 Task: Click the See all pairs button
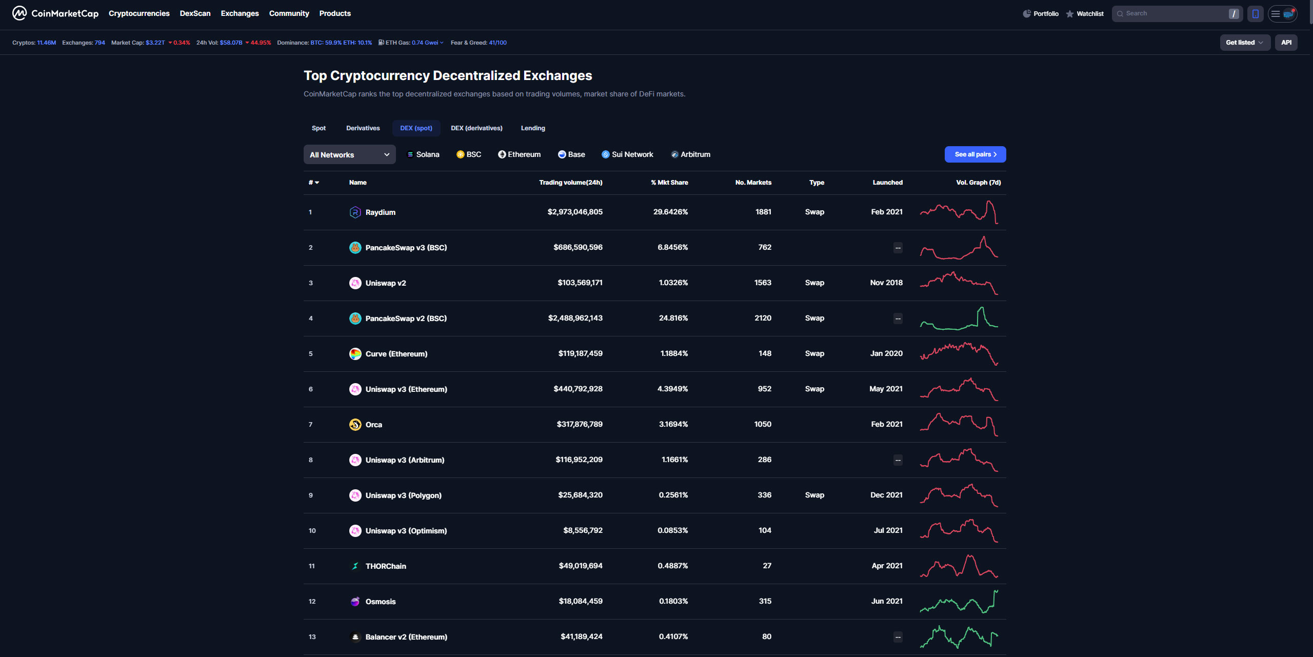click(x=974, y=154)
